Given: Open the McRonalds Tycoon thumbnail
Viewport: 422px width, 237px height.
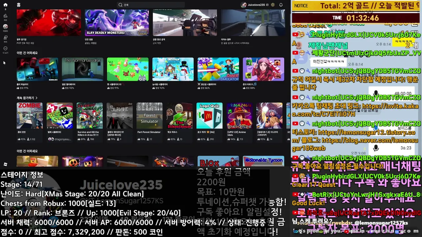Looking at the screenshot, I should click(x=263, y=161).
